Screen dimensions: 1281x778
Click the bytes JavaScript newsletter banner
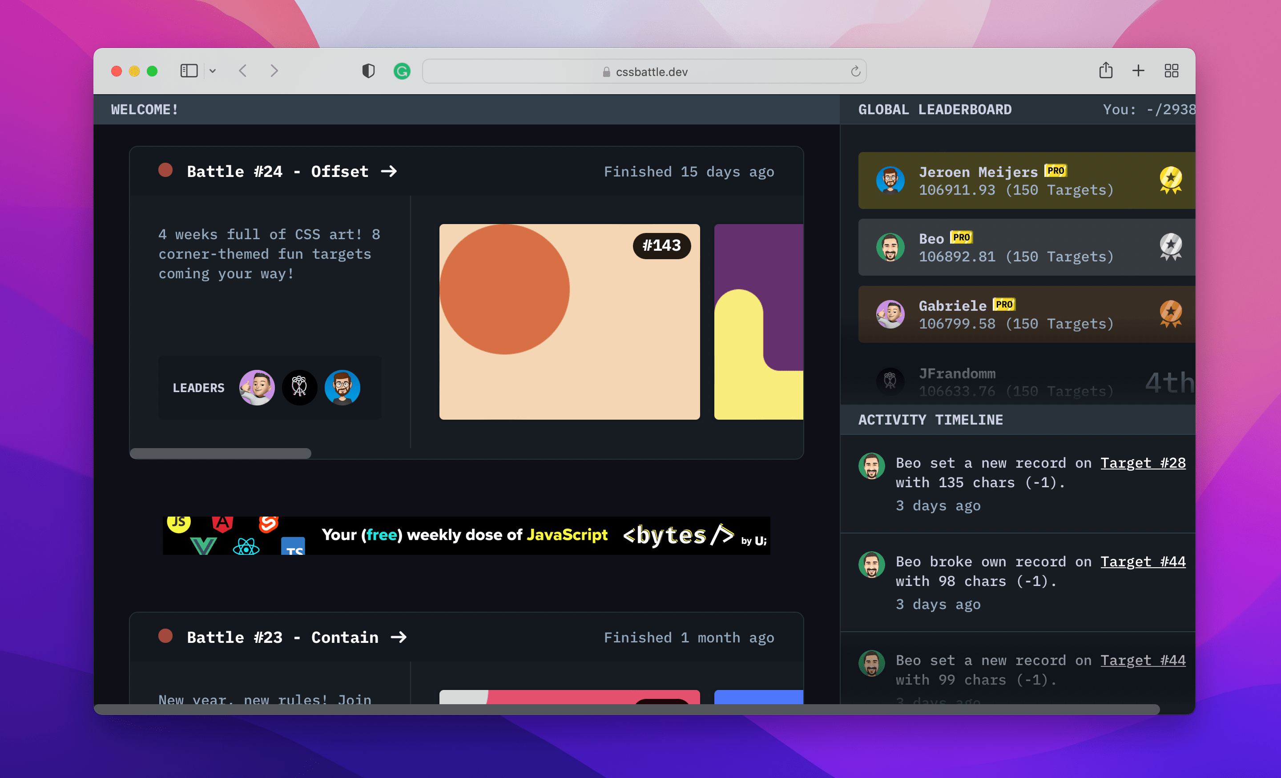[x=466, y=535]
